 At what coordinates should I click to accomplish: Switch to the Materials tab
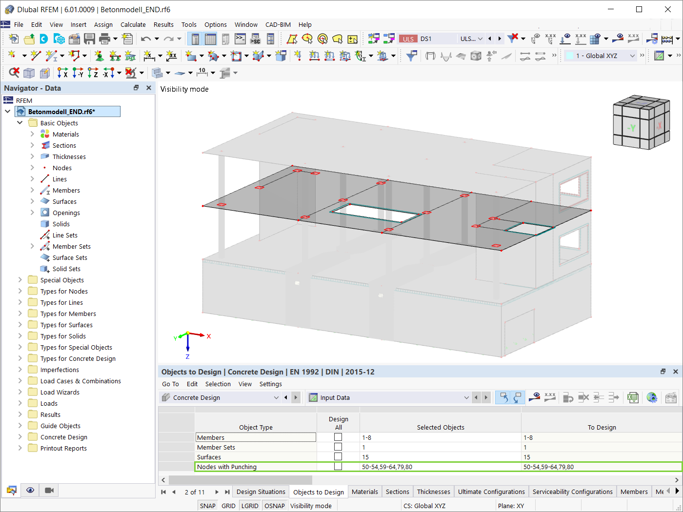(x=364, y=492)
